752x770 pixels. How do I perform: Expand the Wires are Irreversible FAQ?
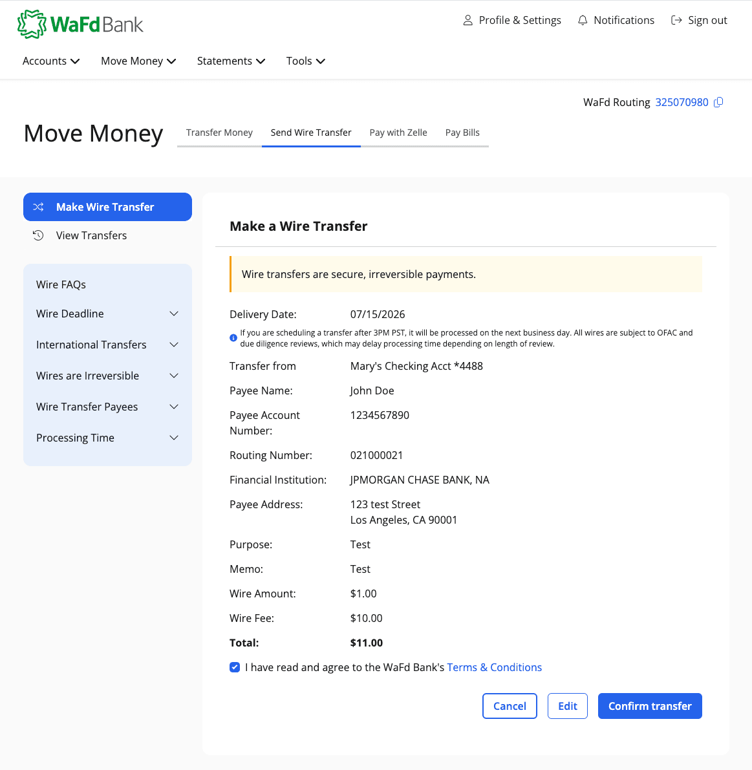(x=107, y=376)
